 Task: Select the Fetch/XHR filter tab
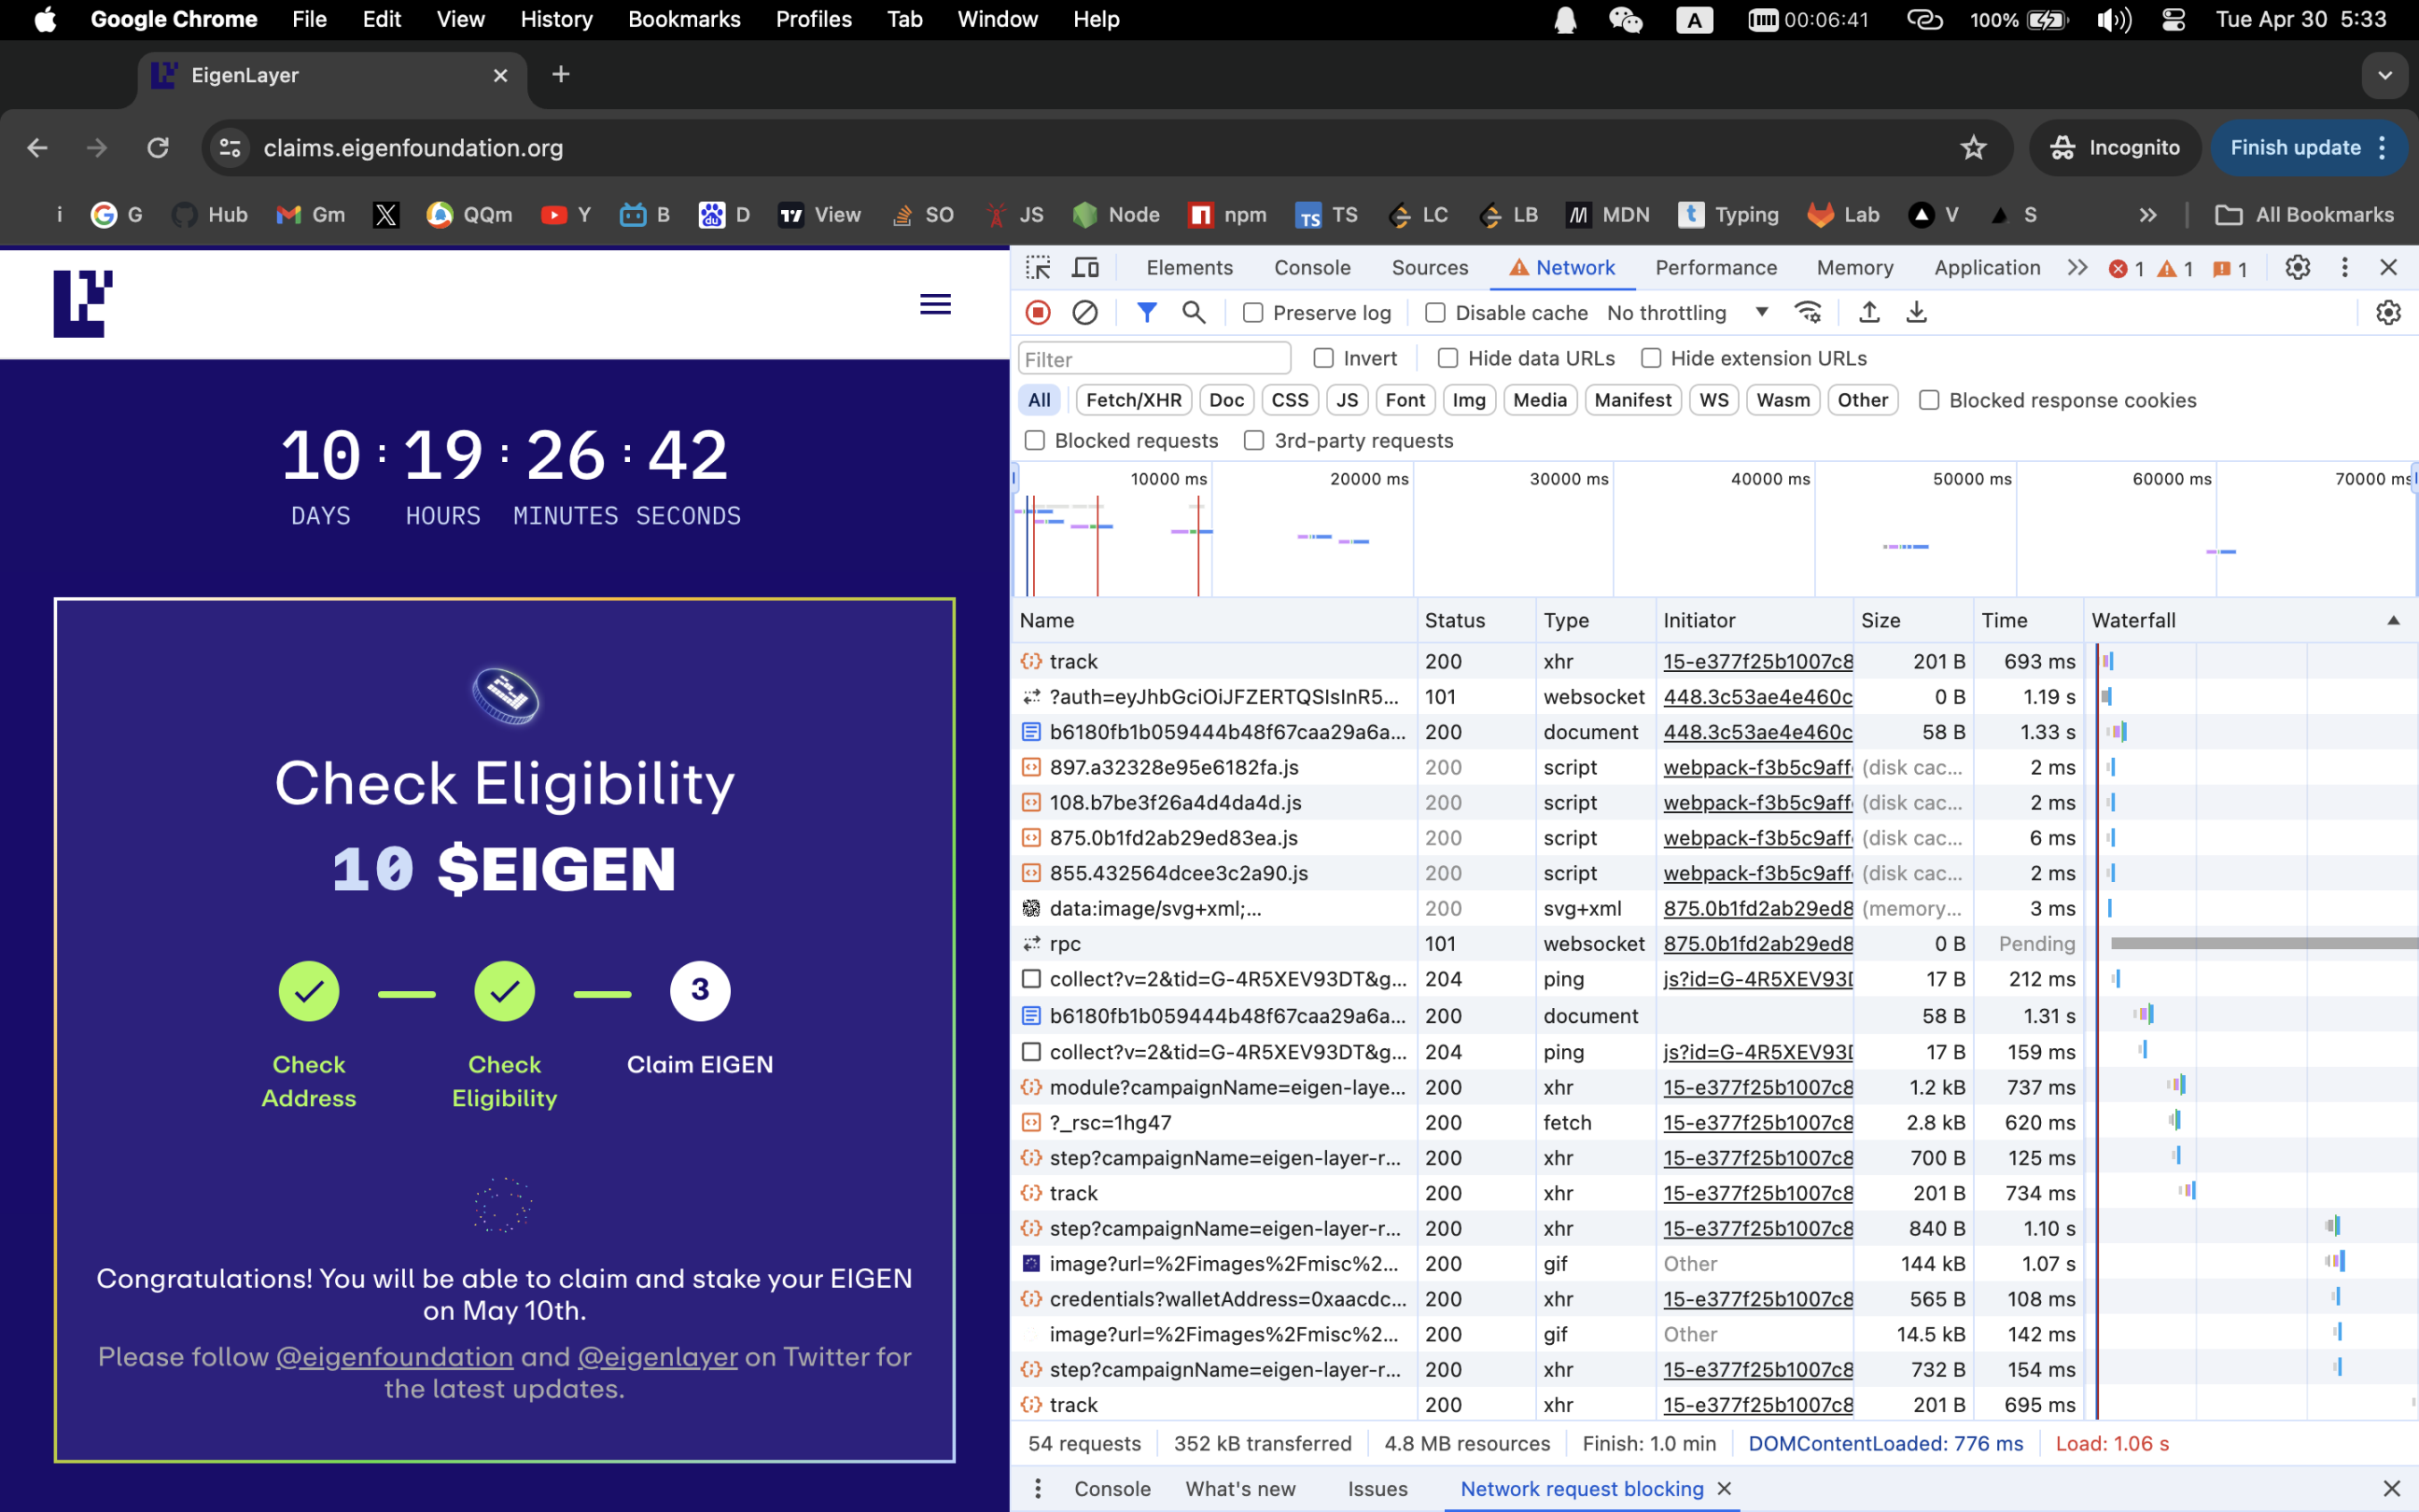click(x=1136, y=399)
